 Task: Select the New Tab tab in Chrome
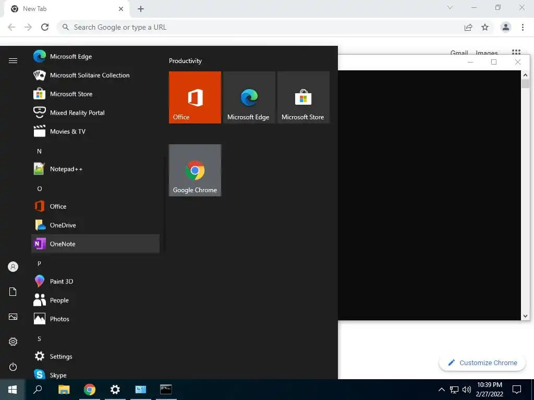67,9
